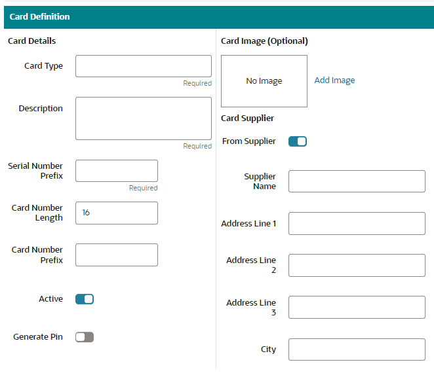
Task: Click the Card Image (Optional) heading
Action: (264, 41)
